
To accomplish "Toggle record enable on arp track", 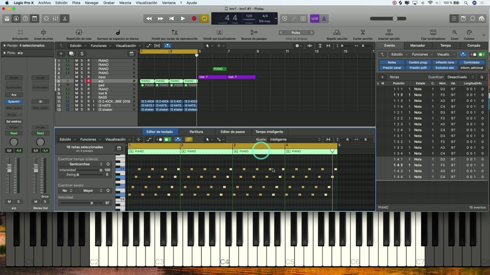I will point(88,81).
